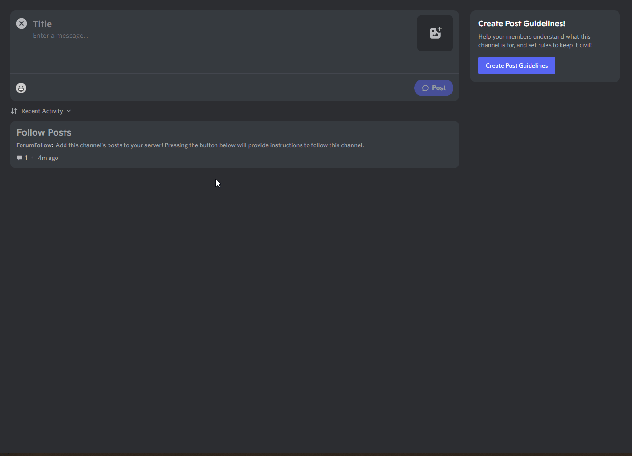Viewport: 632px width, 456px height.
Task: Open the emoji picker smiley icon
Action: tap(21, 88)
